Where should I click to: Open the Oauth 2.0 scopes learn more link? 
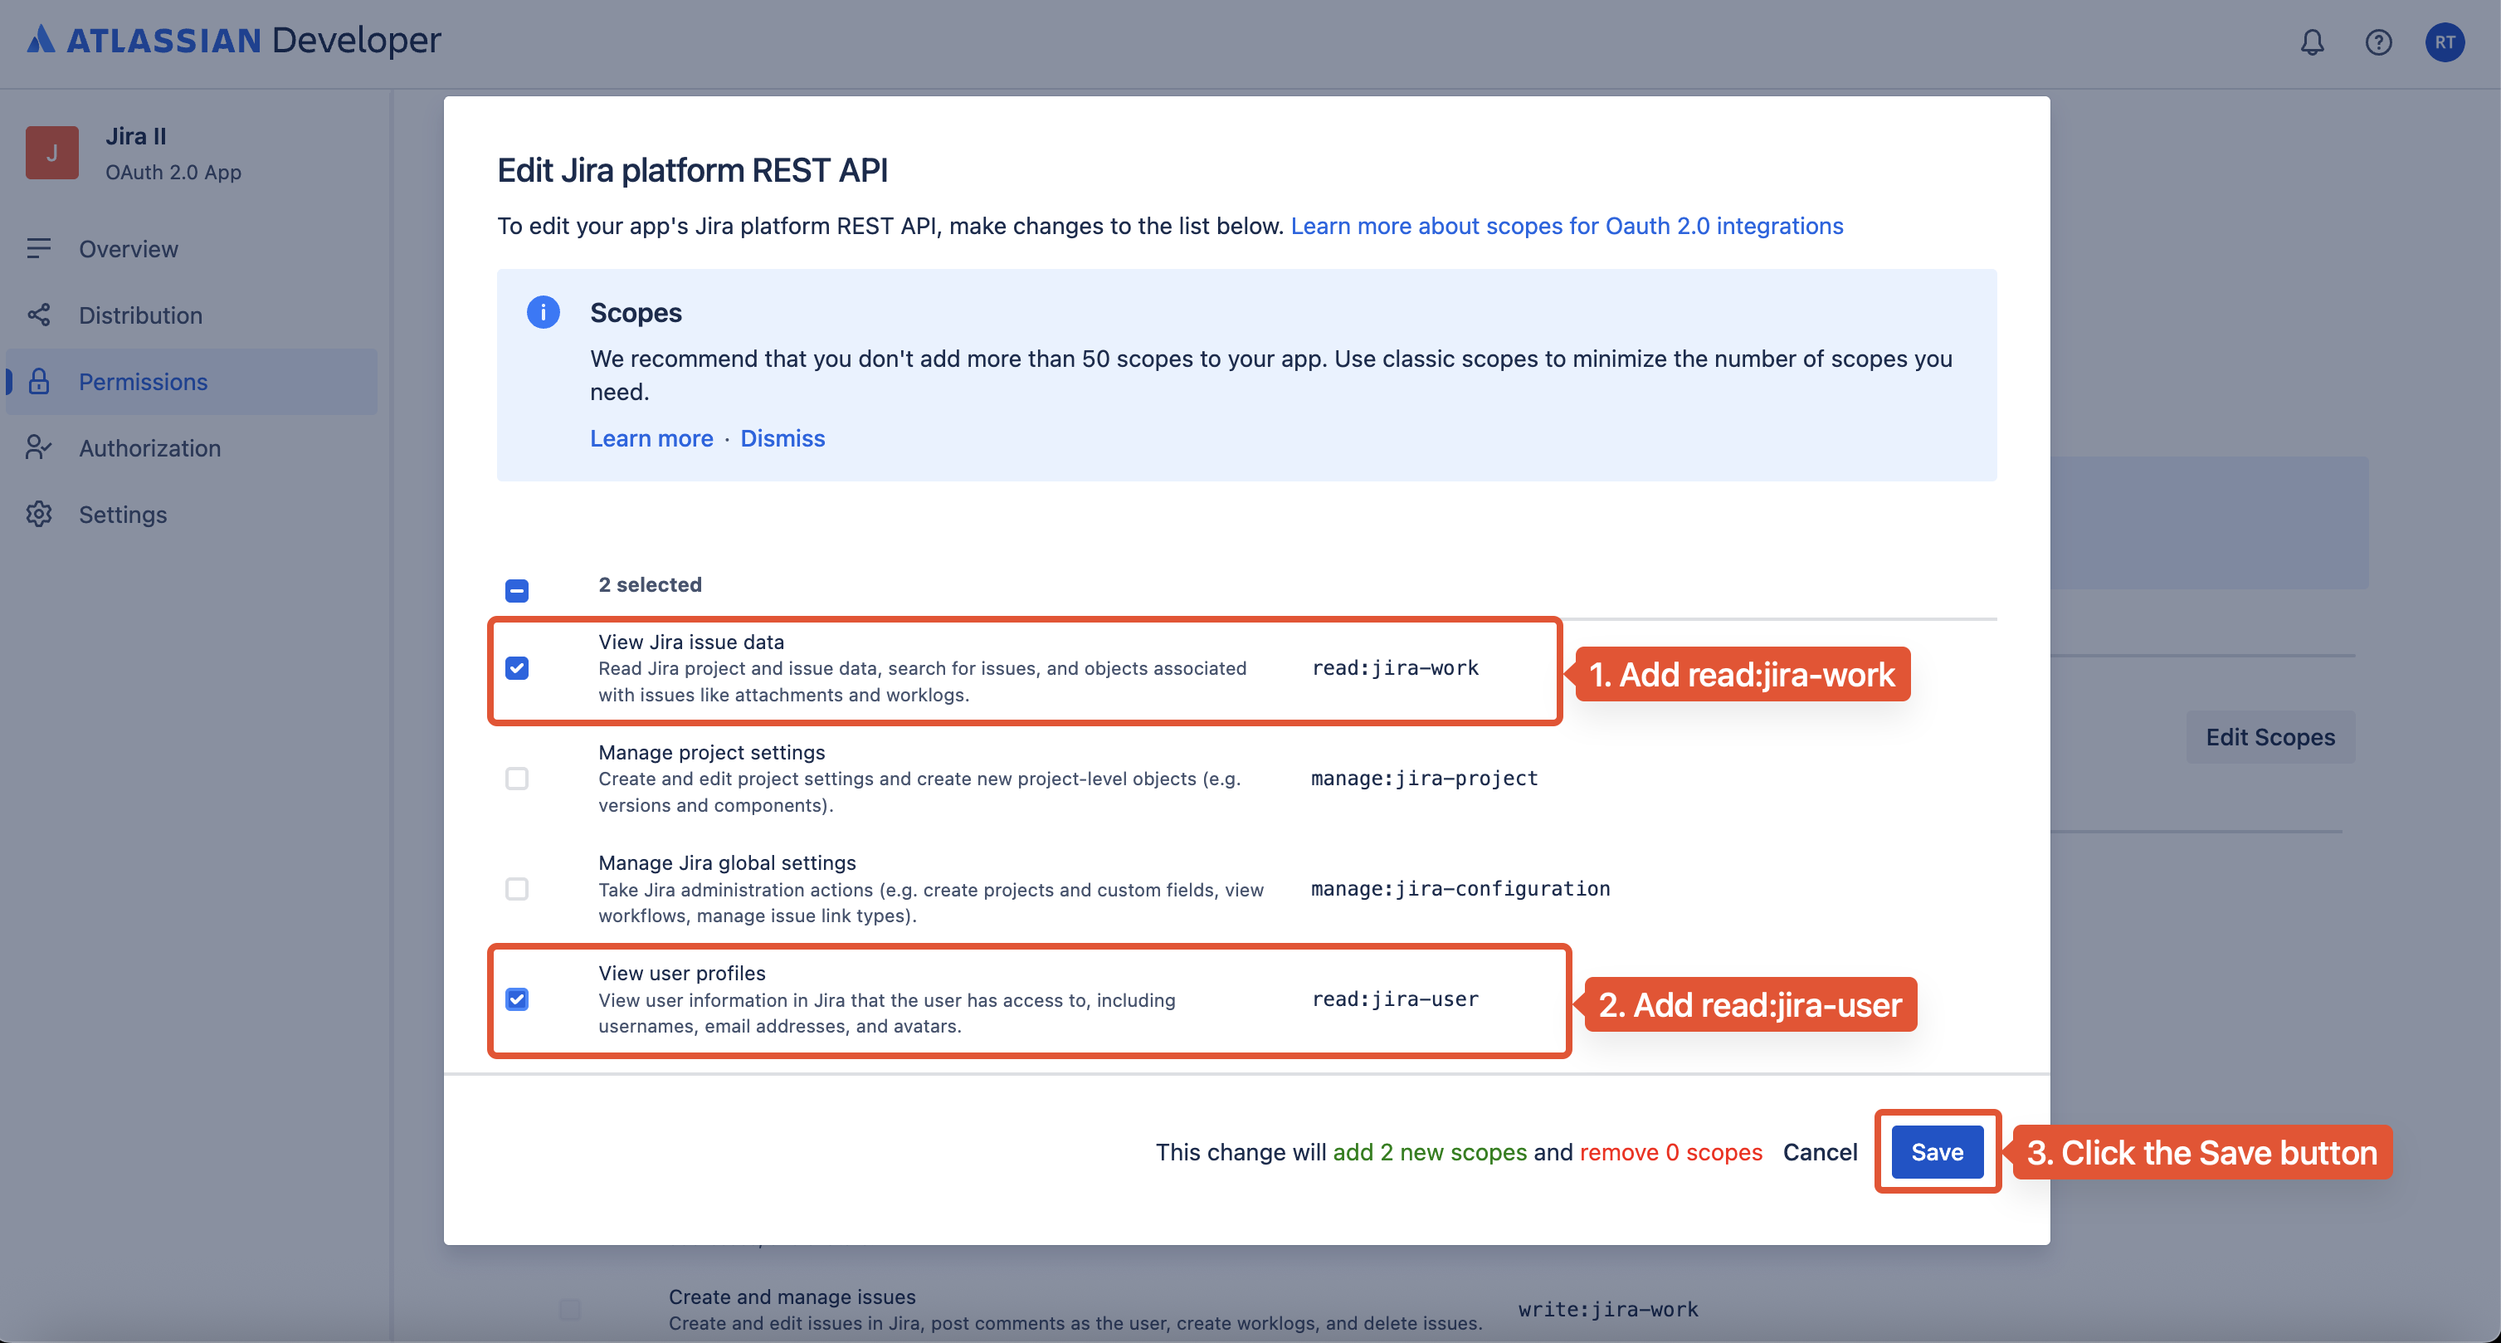click(1566, 225)
